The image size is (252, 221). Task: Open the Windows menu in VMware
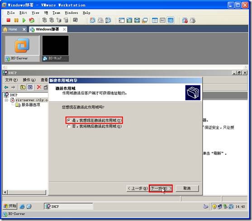click(71, 13)
